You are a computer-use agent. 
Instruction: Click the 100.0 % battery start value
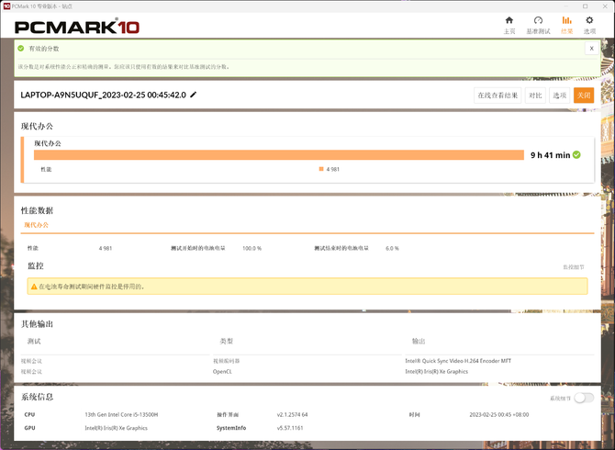(252, 248)
